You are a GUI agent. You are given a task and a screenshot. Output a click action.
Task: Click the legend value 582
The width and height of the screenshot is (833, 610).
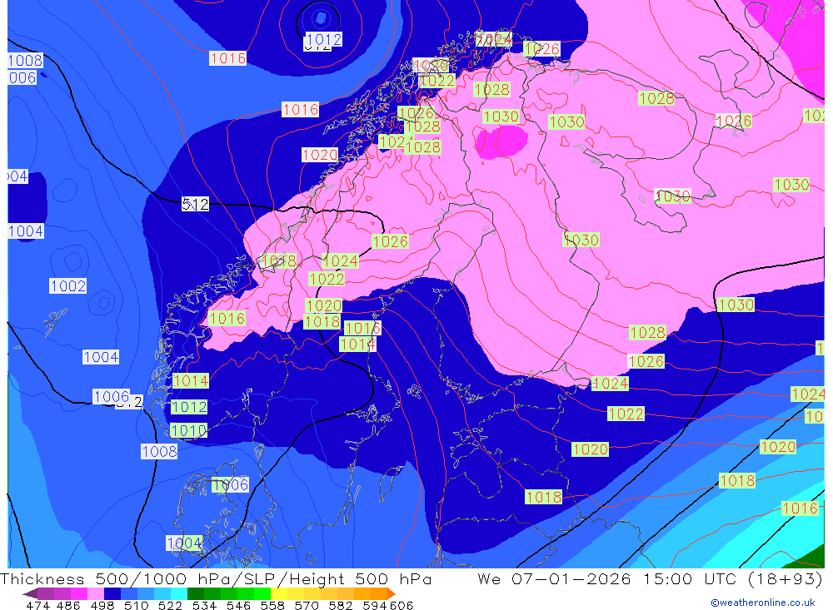click(340, 605)
